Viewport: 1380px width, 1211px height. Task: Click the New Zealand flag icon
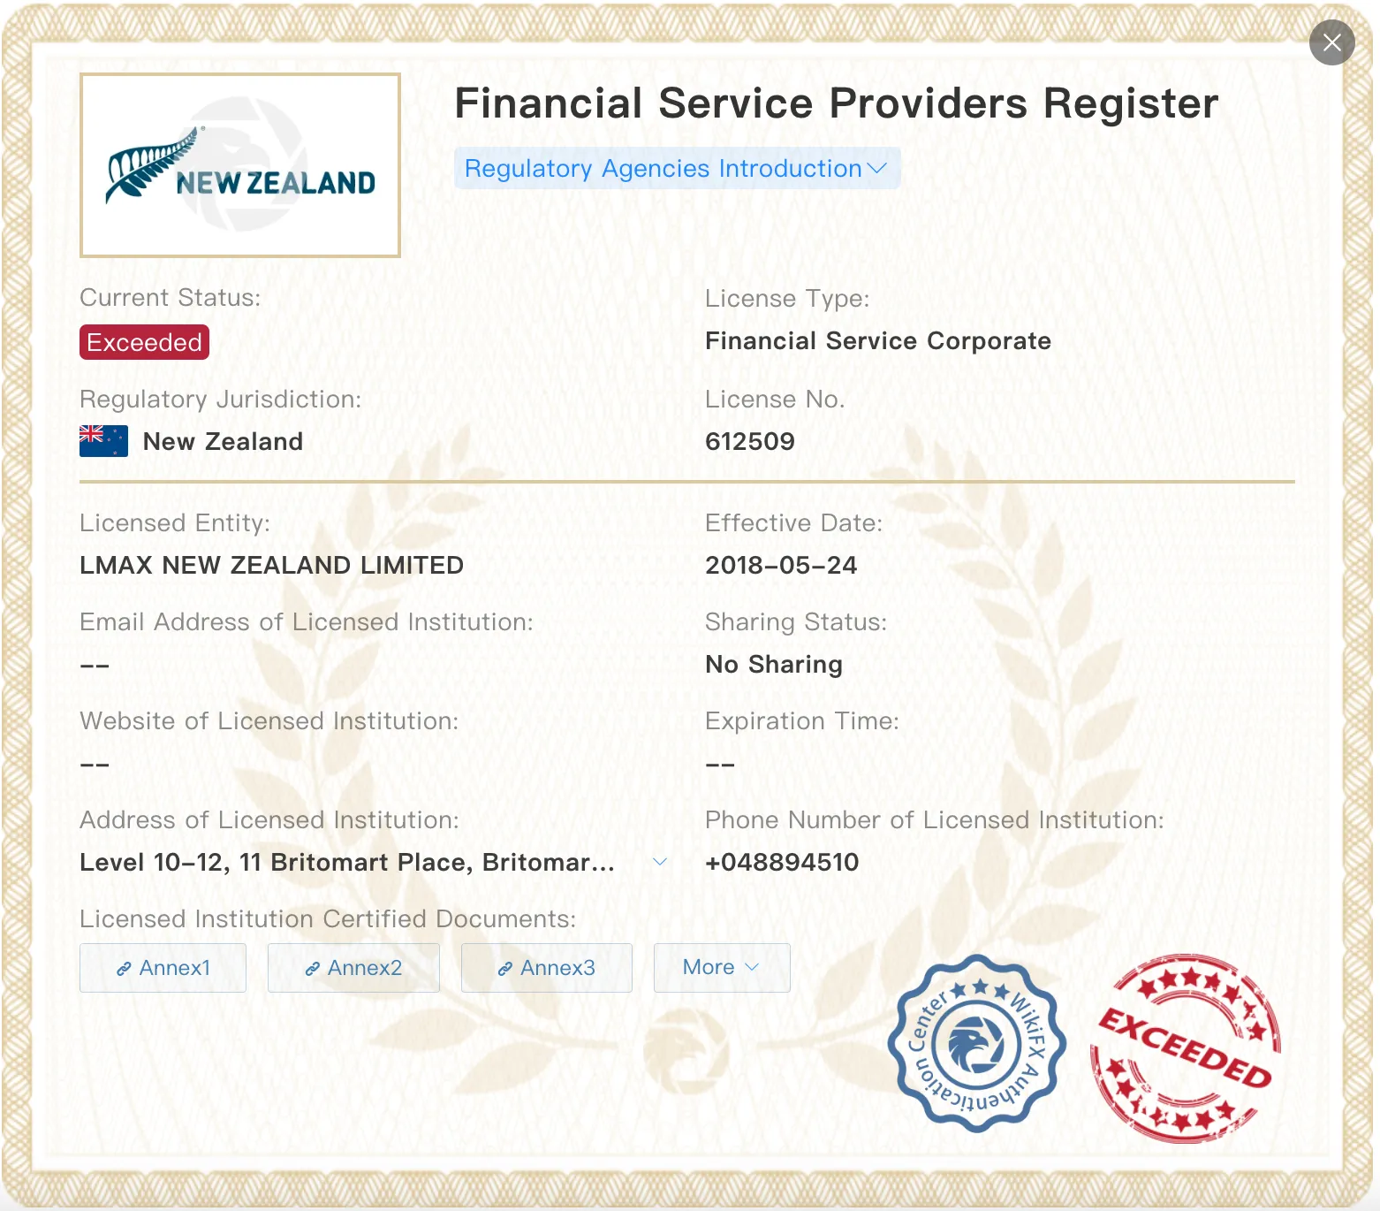[103, 441]
